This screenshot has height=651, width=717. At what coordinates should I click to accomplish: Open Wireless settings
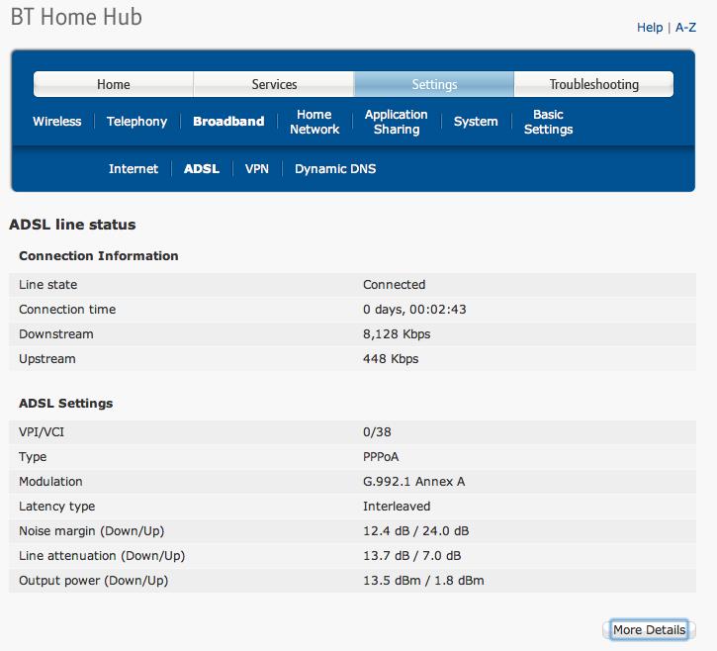pos(57,122)
